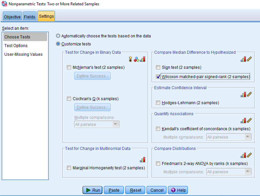Select Automatically choose the tests radio button

[58, 36]
